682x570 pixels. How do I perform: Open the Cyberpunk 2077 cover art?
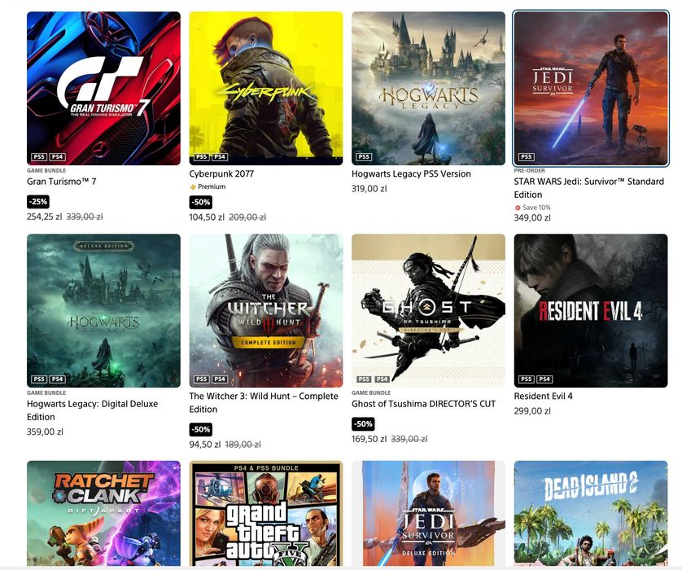pyautogui.click(x=266, y=88)
